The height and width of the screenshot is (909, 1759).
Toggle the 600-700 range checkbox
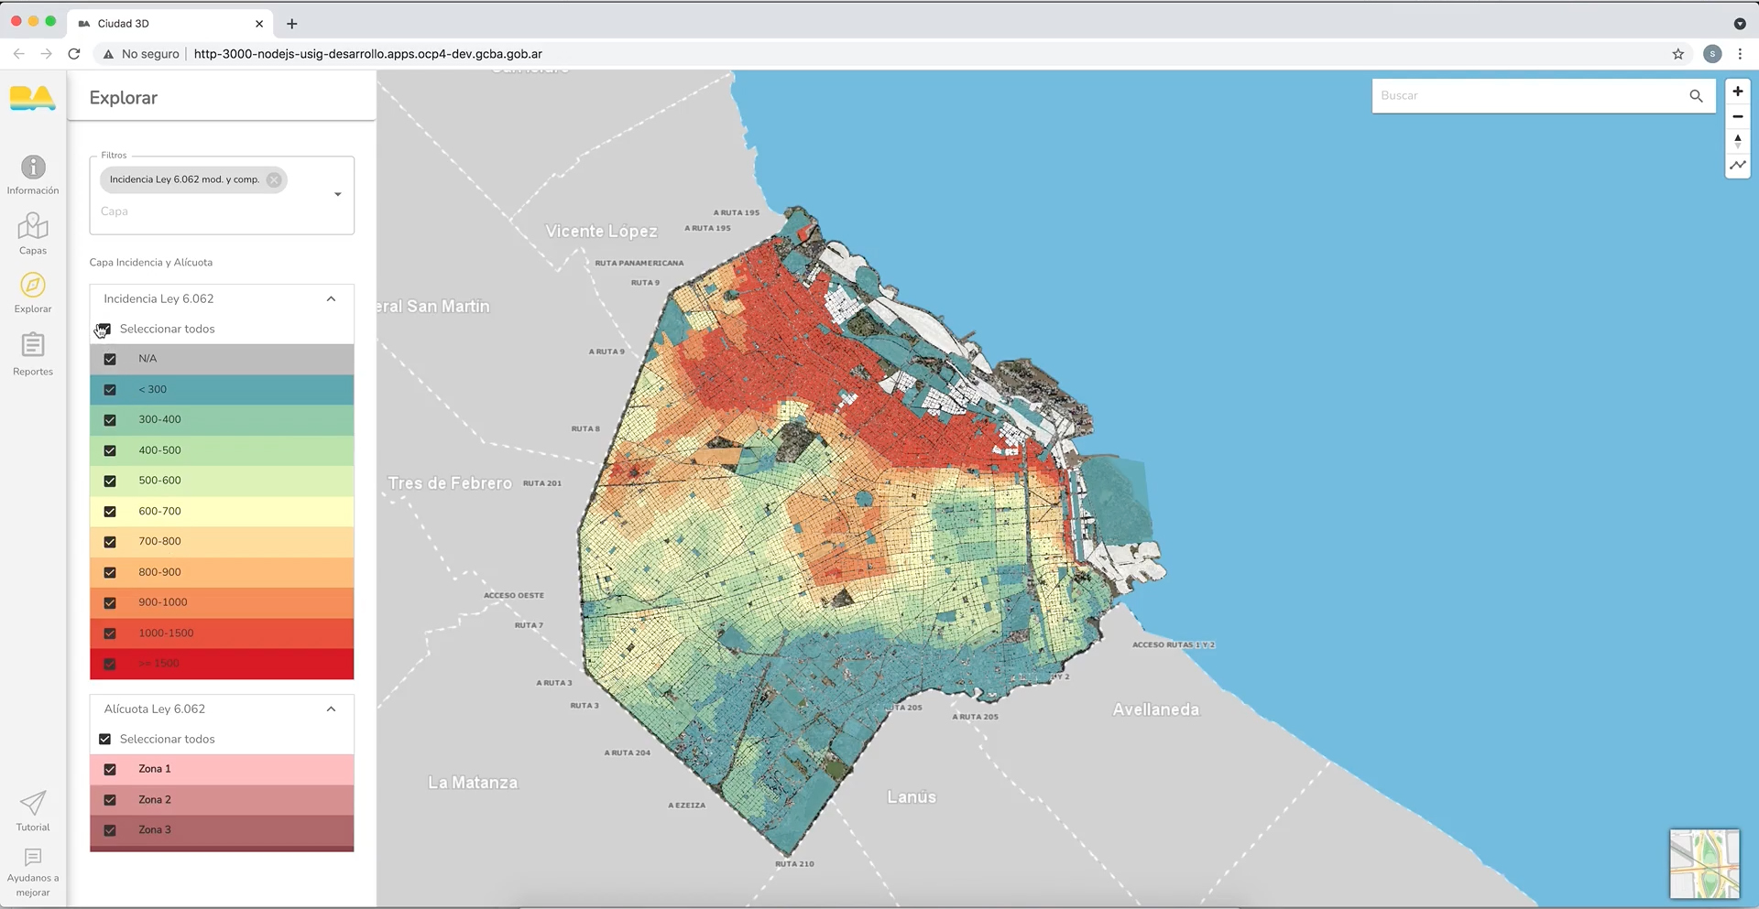point(110,512)
